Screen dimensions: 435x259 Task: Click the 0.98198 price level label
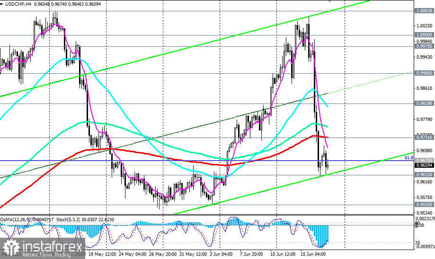pos(424,104)
